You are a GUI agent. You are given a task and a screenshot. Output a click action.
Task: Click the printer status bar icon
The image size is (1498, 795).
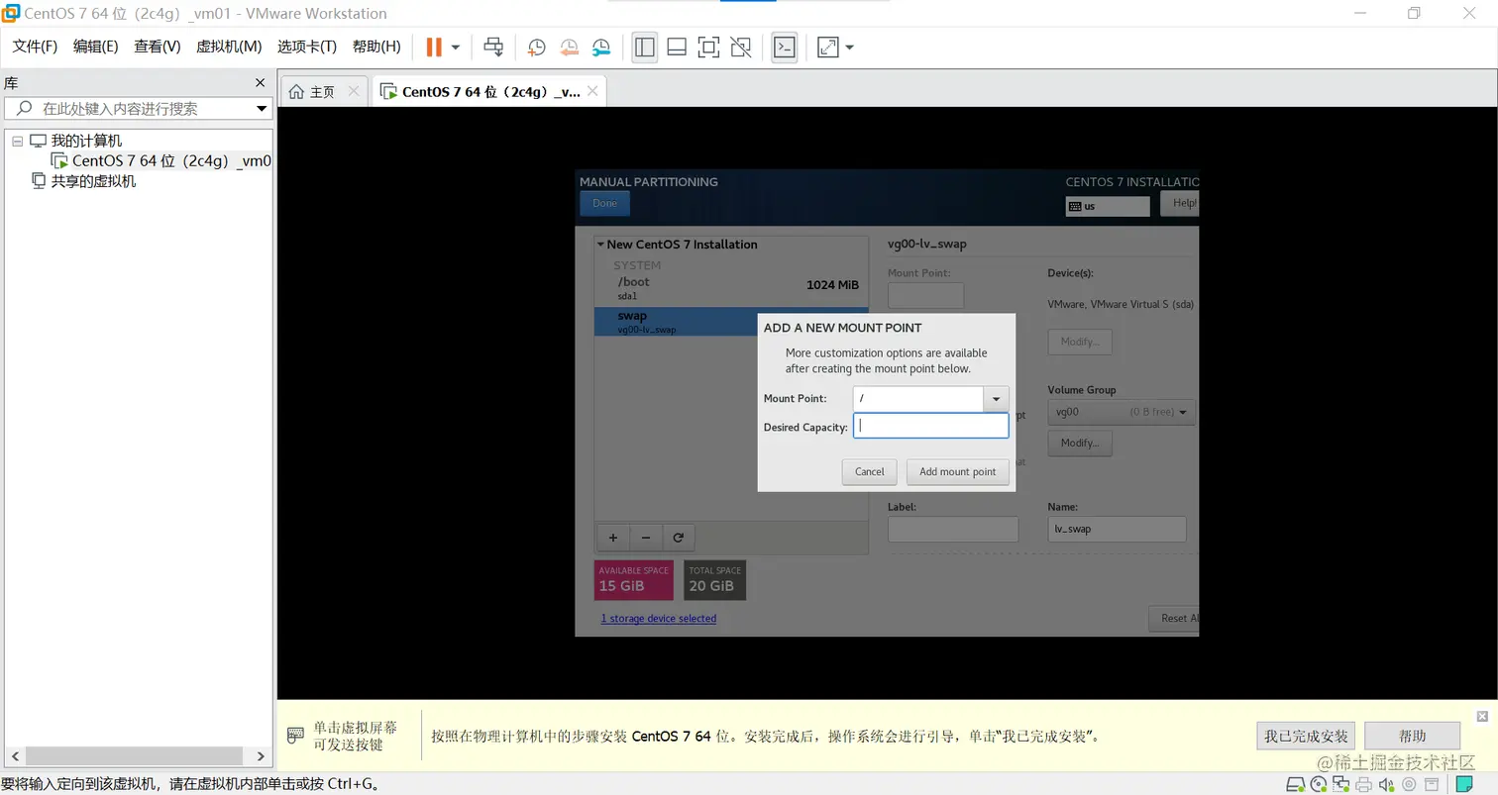(1364, 785)
